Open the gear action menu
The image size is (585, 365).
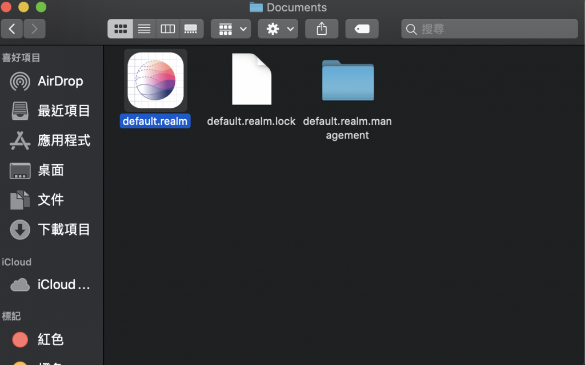pyautogui.click(x=278, y=29)
